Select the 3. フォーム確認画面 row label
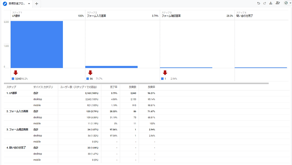Image resolution: width=292 pixels, height=165 pixels. click(x=17, y=129)
